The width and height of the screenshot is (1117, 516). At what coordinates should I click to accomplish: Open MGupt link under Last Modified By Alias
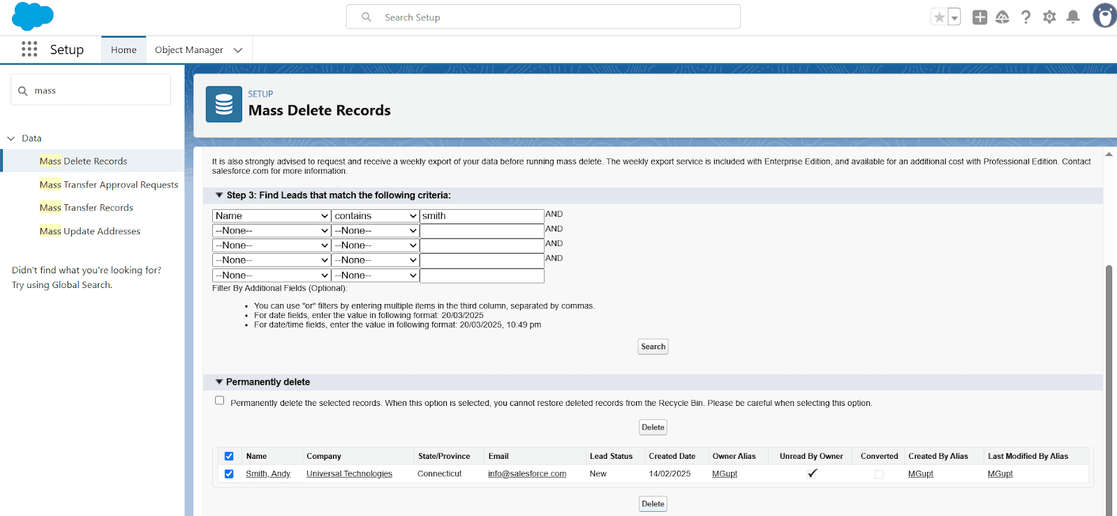(x=1000, y=473)
